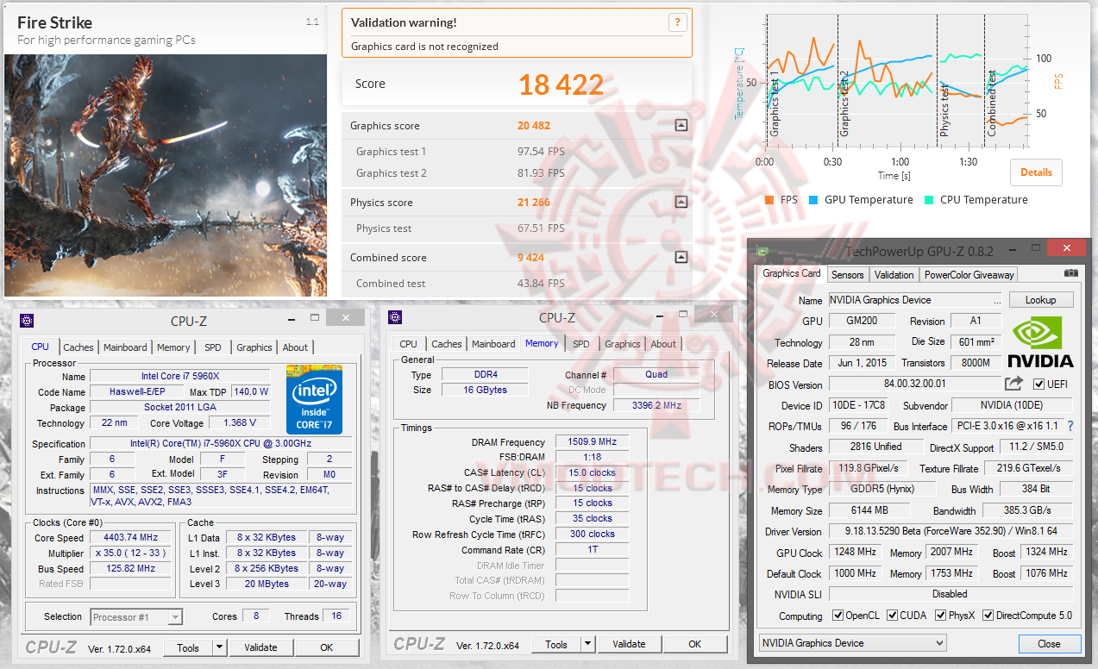This screenshot has width=1098, height=669.
Task: Click the GPU-Z title bar app icon
Action: 762,252
